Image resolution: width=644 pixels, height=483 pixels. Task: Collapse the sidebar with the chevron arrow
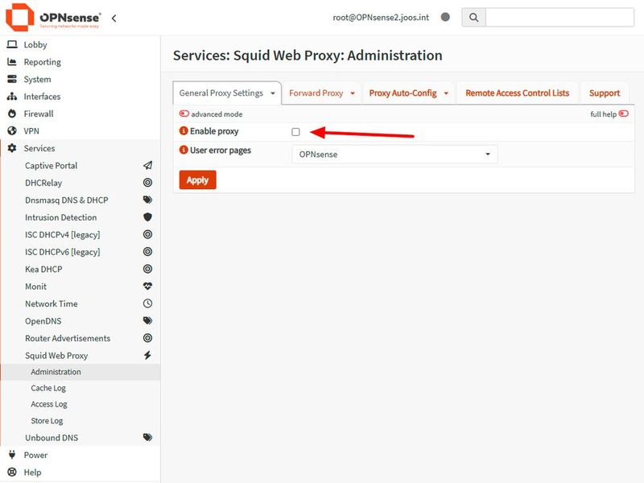[114, 18]
